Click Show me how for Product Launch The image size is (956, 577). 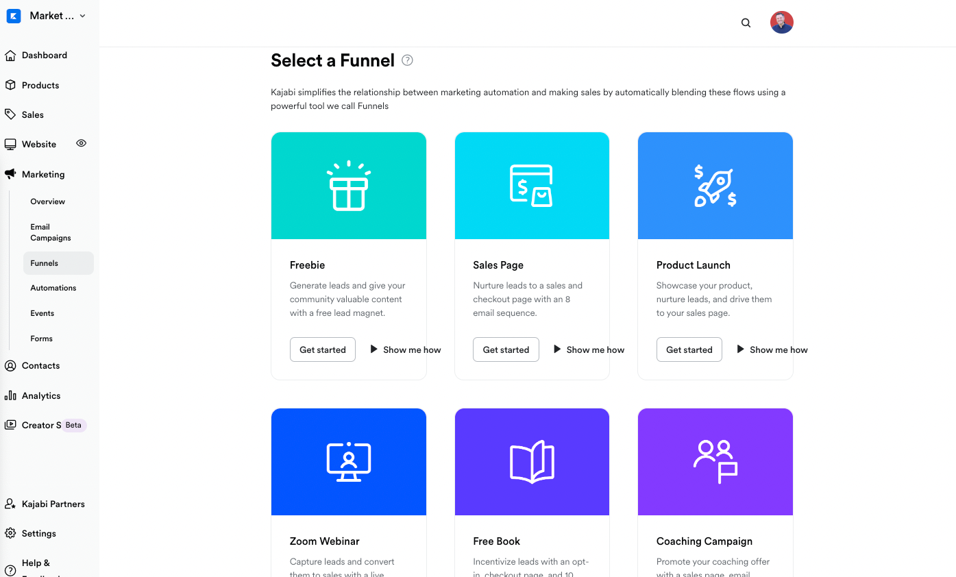point(772,349)
